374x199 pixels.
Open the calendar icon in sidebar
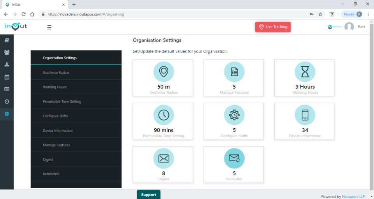click(7, 77)
